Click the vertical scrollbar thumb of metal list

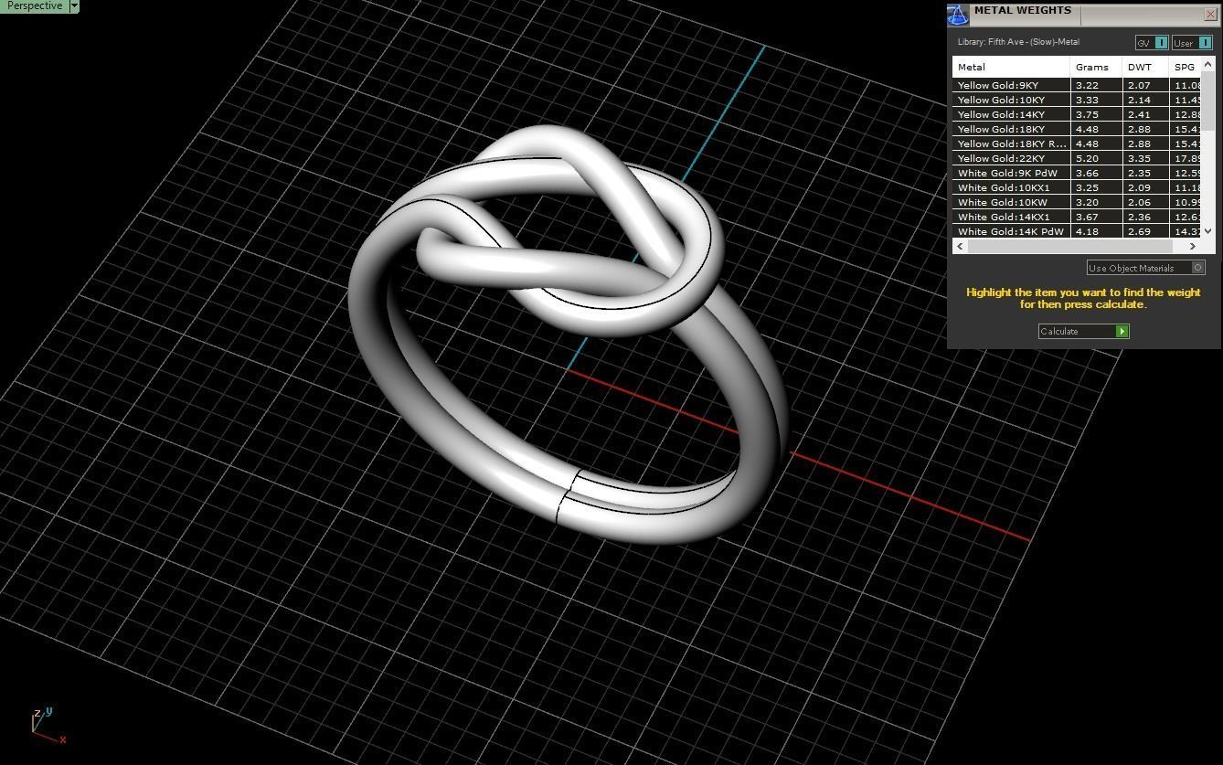[1207, 101]
